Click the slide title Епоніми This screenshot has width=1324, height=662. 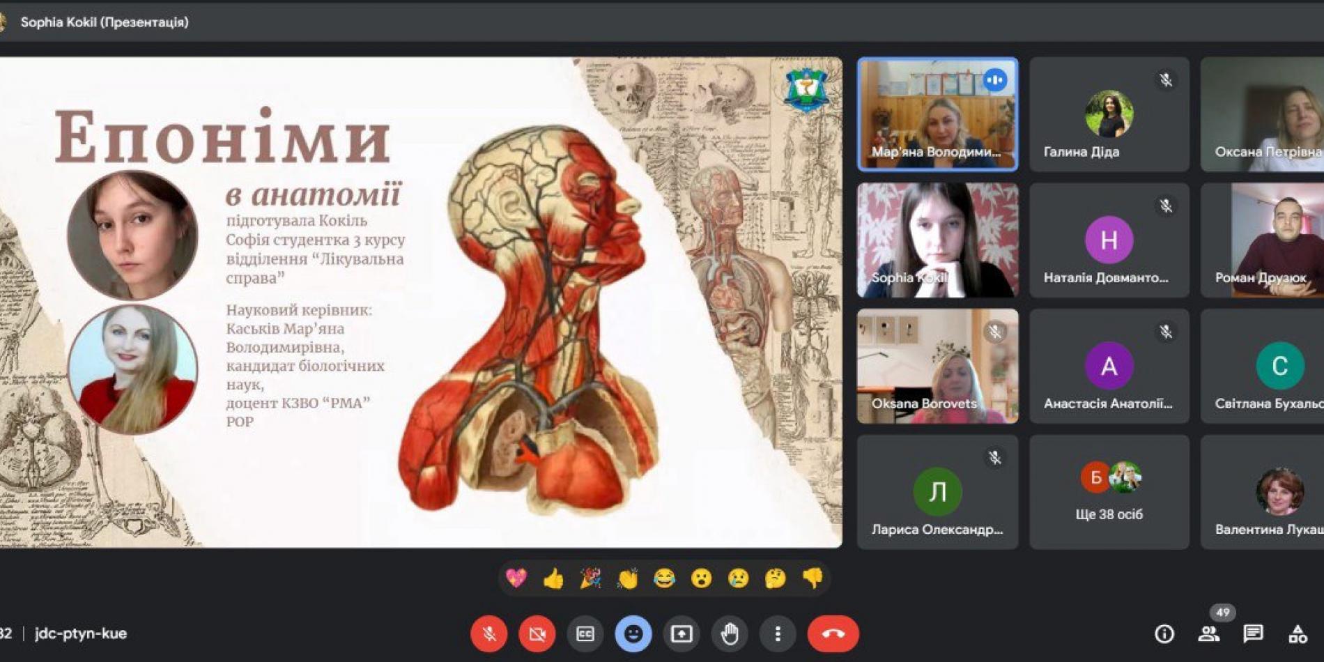223,137
